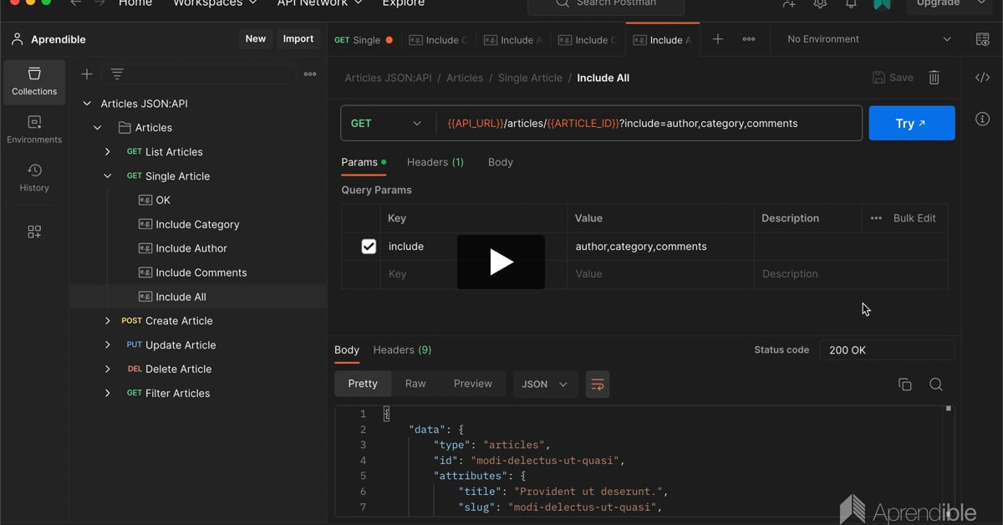This screenshot has width=1003, height=525.
Task: Expand the List Articles request
Action: 107,152
